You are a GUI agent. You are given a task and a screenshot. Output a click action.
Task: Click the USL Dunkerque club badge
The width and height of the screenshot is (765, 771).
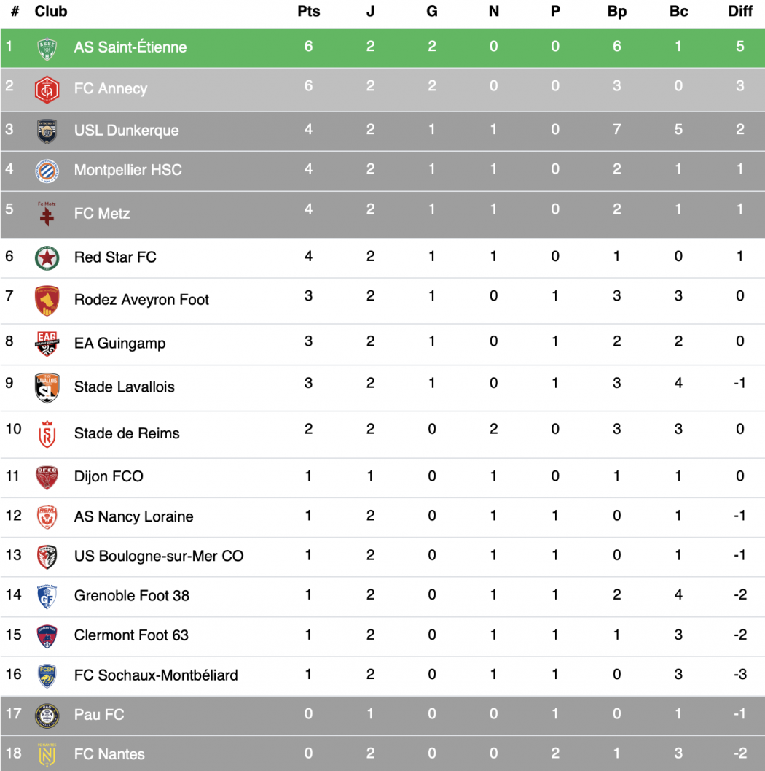pos(47,131)
